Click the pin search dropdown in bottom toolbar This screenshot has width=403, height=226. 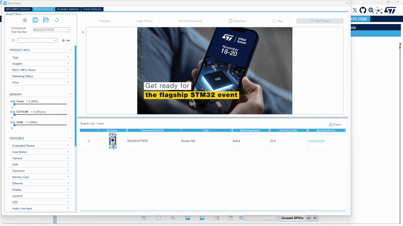[x=261, y=218]
